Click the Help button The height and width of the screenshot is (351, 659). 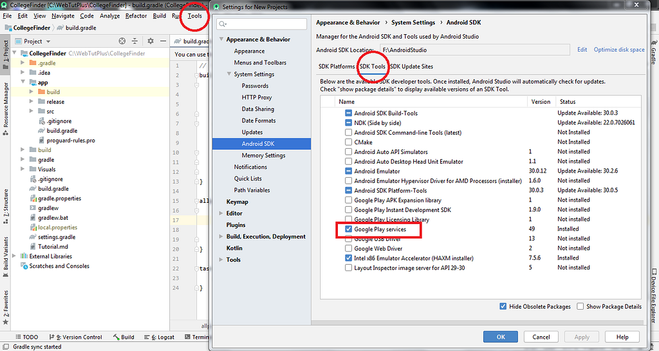[622, 337]
